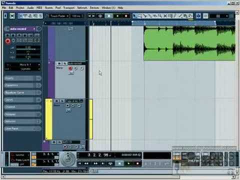Image resolution: width=240 pixels, height=180 pixels.
Task: Open the Touch Fader automation mode dropdown
Action: coord(59,16)
